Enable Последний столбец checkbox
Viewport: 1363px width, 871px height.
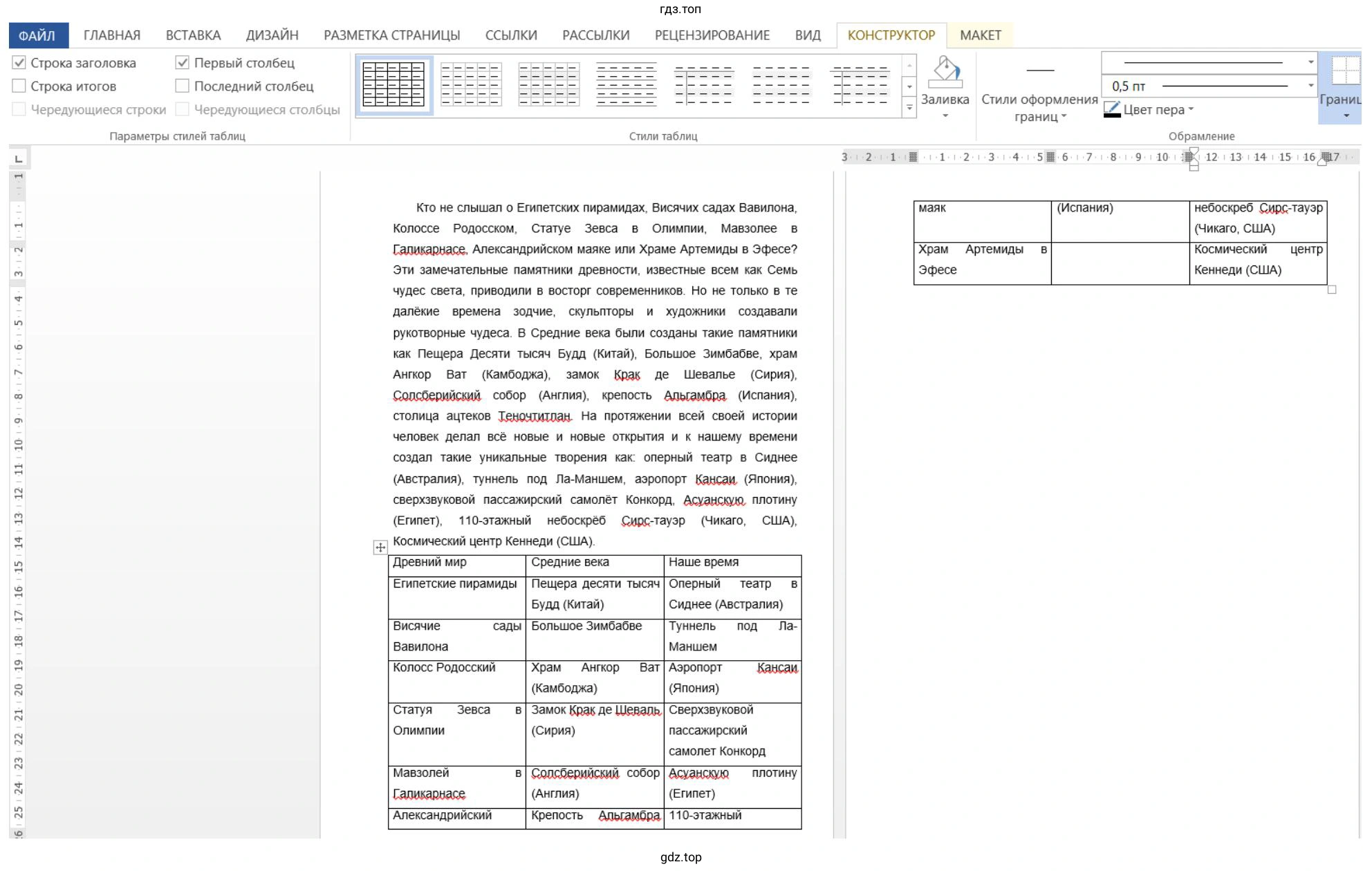tap(183, 86)
